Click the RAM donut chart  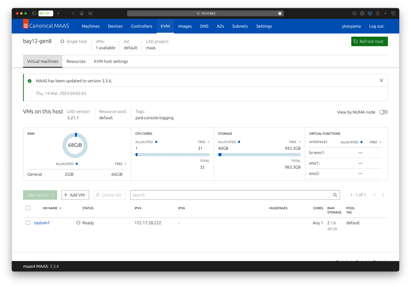click(x=75, y=145)
